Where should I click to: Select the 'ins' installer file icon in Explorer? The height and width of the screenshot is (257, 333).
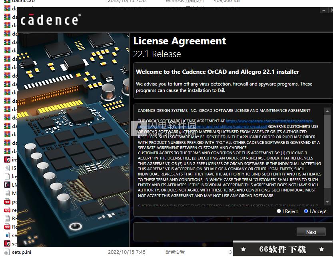tap(7, 159)
